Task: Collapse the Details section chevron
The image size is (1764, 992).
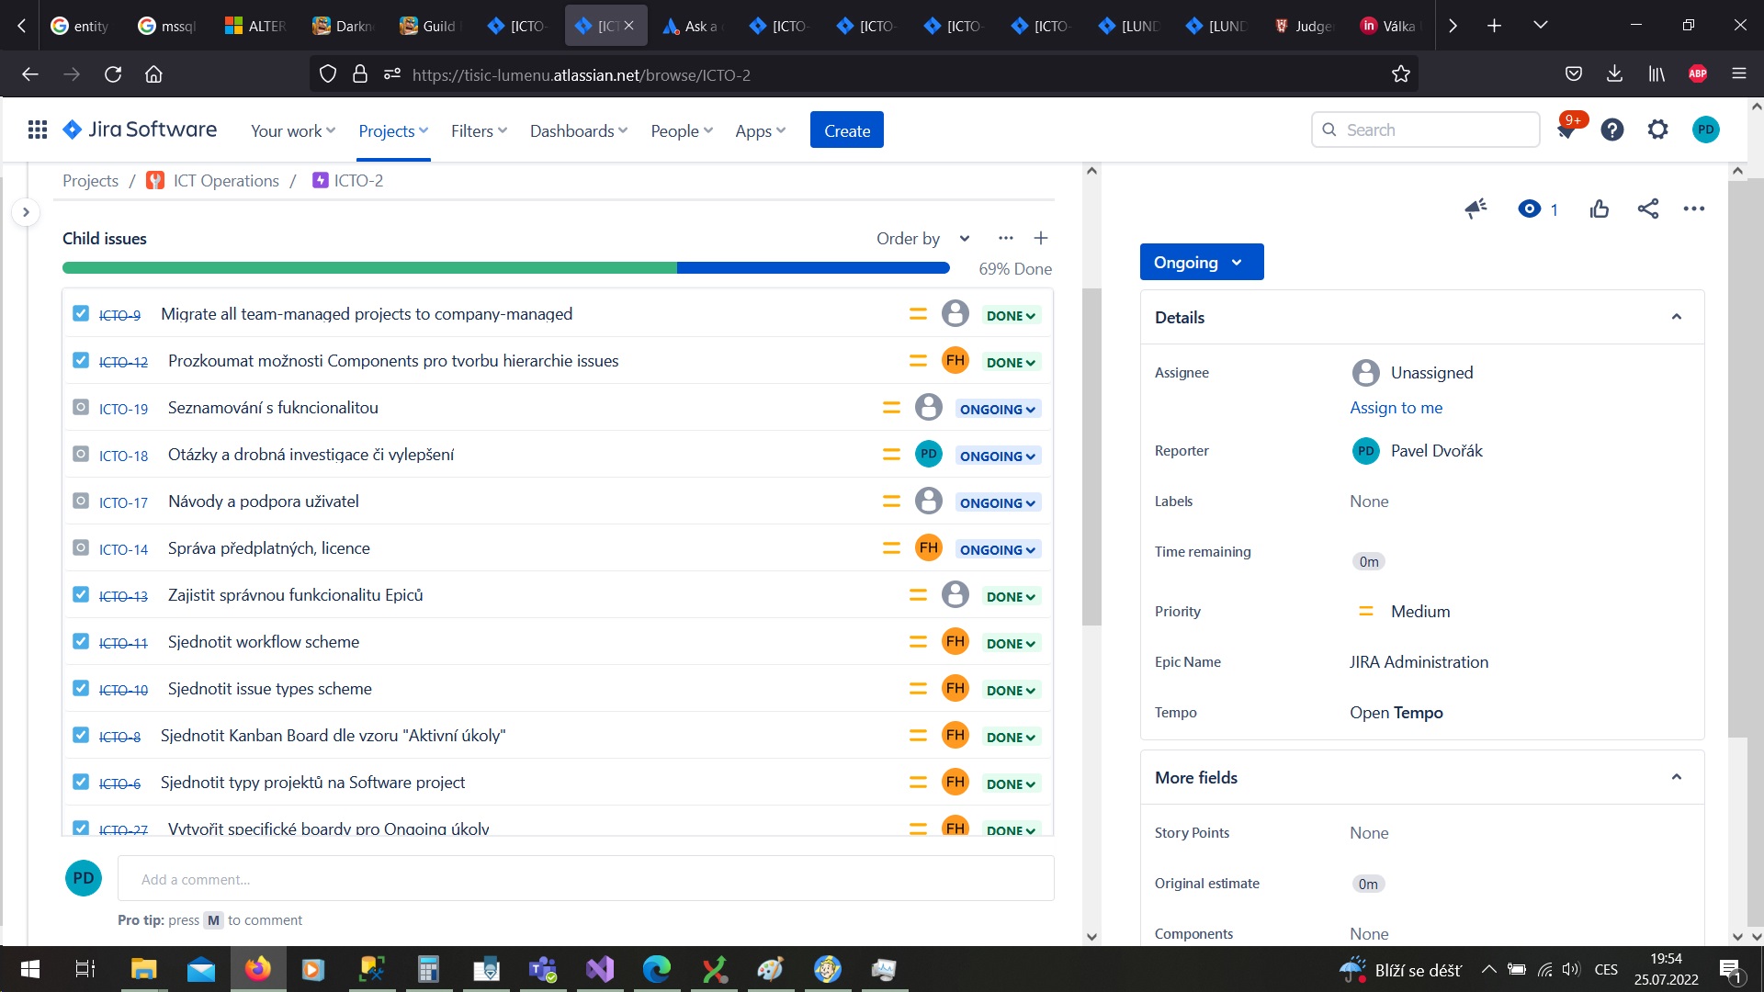Action: 1677,318
